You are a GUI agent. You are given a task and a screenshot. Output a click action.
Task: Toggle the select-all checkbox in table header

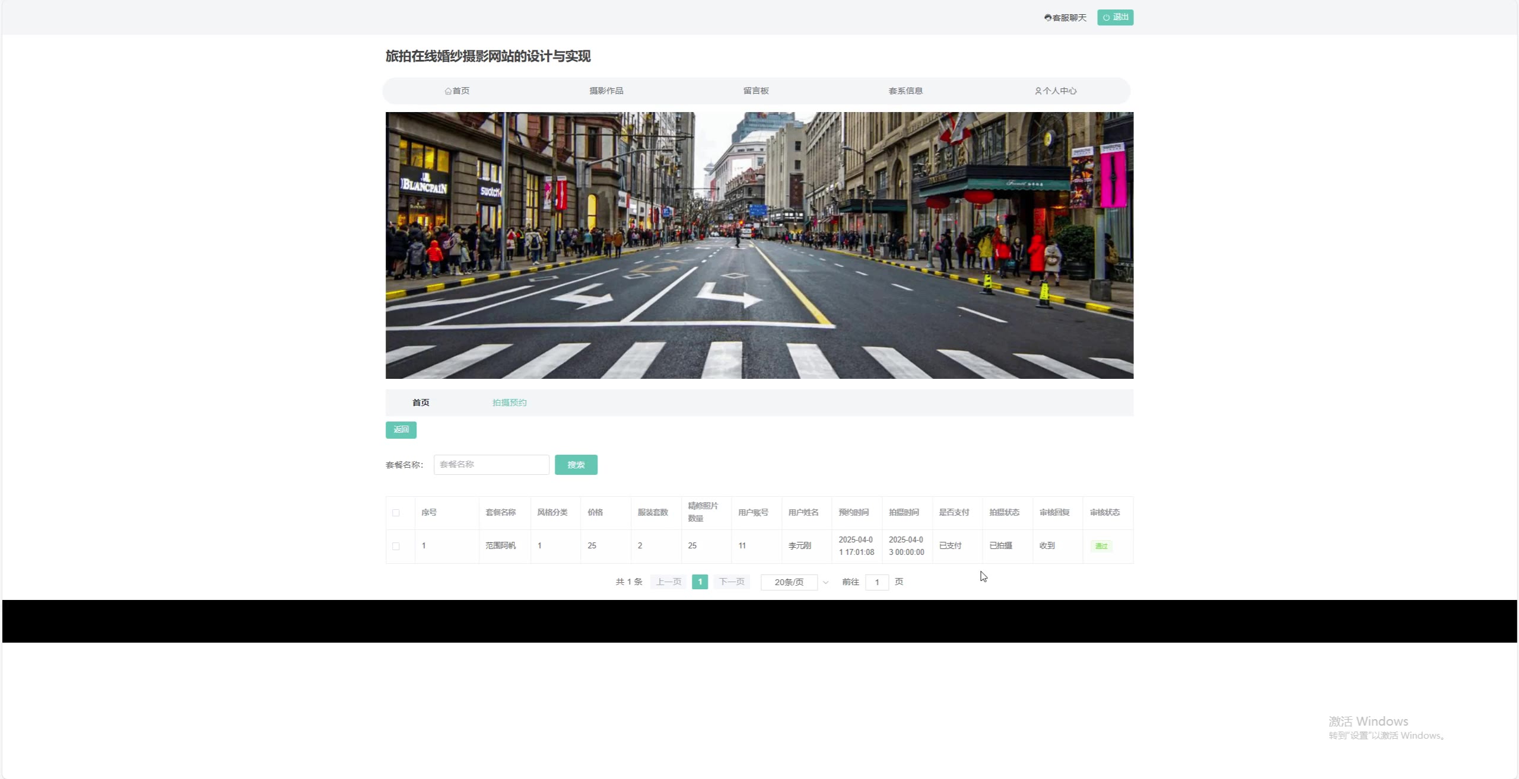click(396, 513)
